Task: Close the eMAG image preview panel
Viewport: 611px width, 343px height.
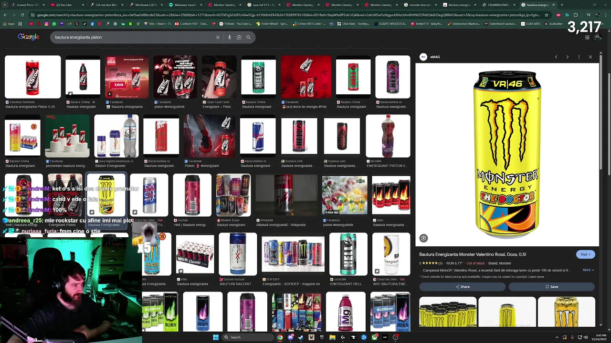Action: [x=590, y=57]
